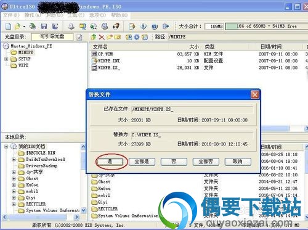The height and width of the screenshot is (230, 308).
Task: Open the 帮助(H) menu
Action: 120,15
